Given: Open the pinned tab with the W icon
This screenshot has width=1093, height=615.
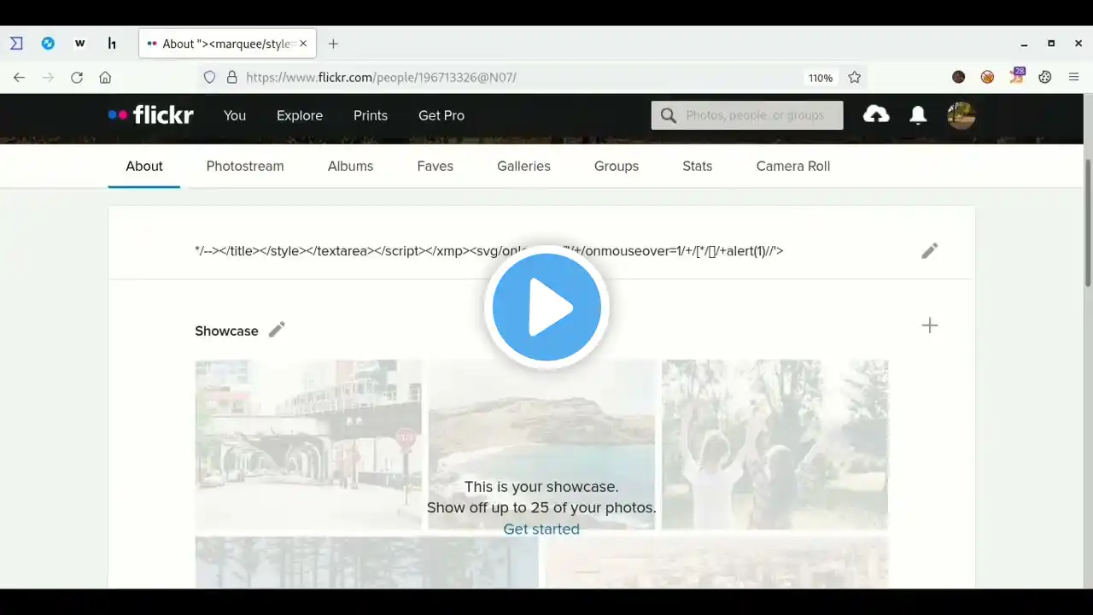Looking at the screenshot, I should [x=80, y=44].
